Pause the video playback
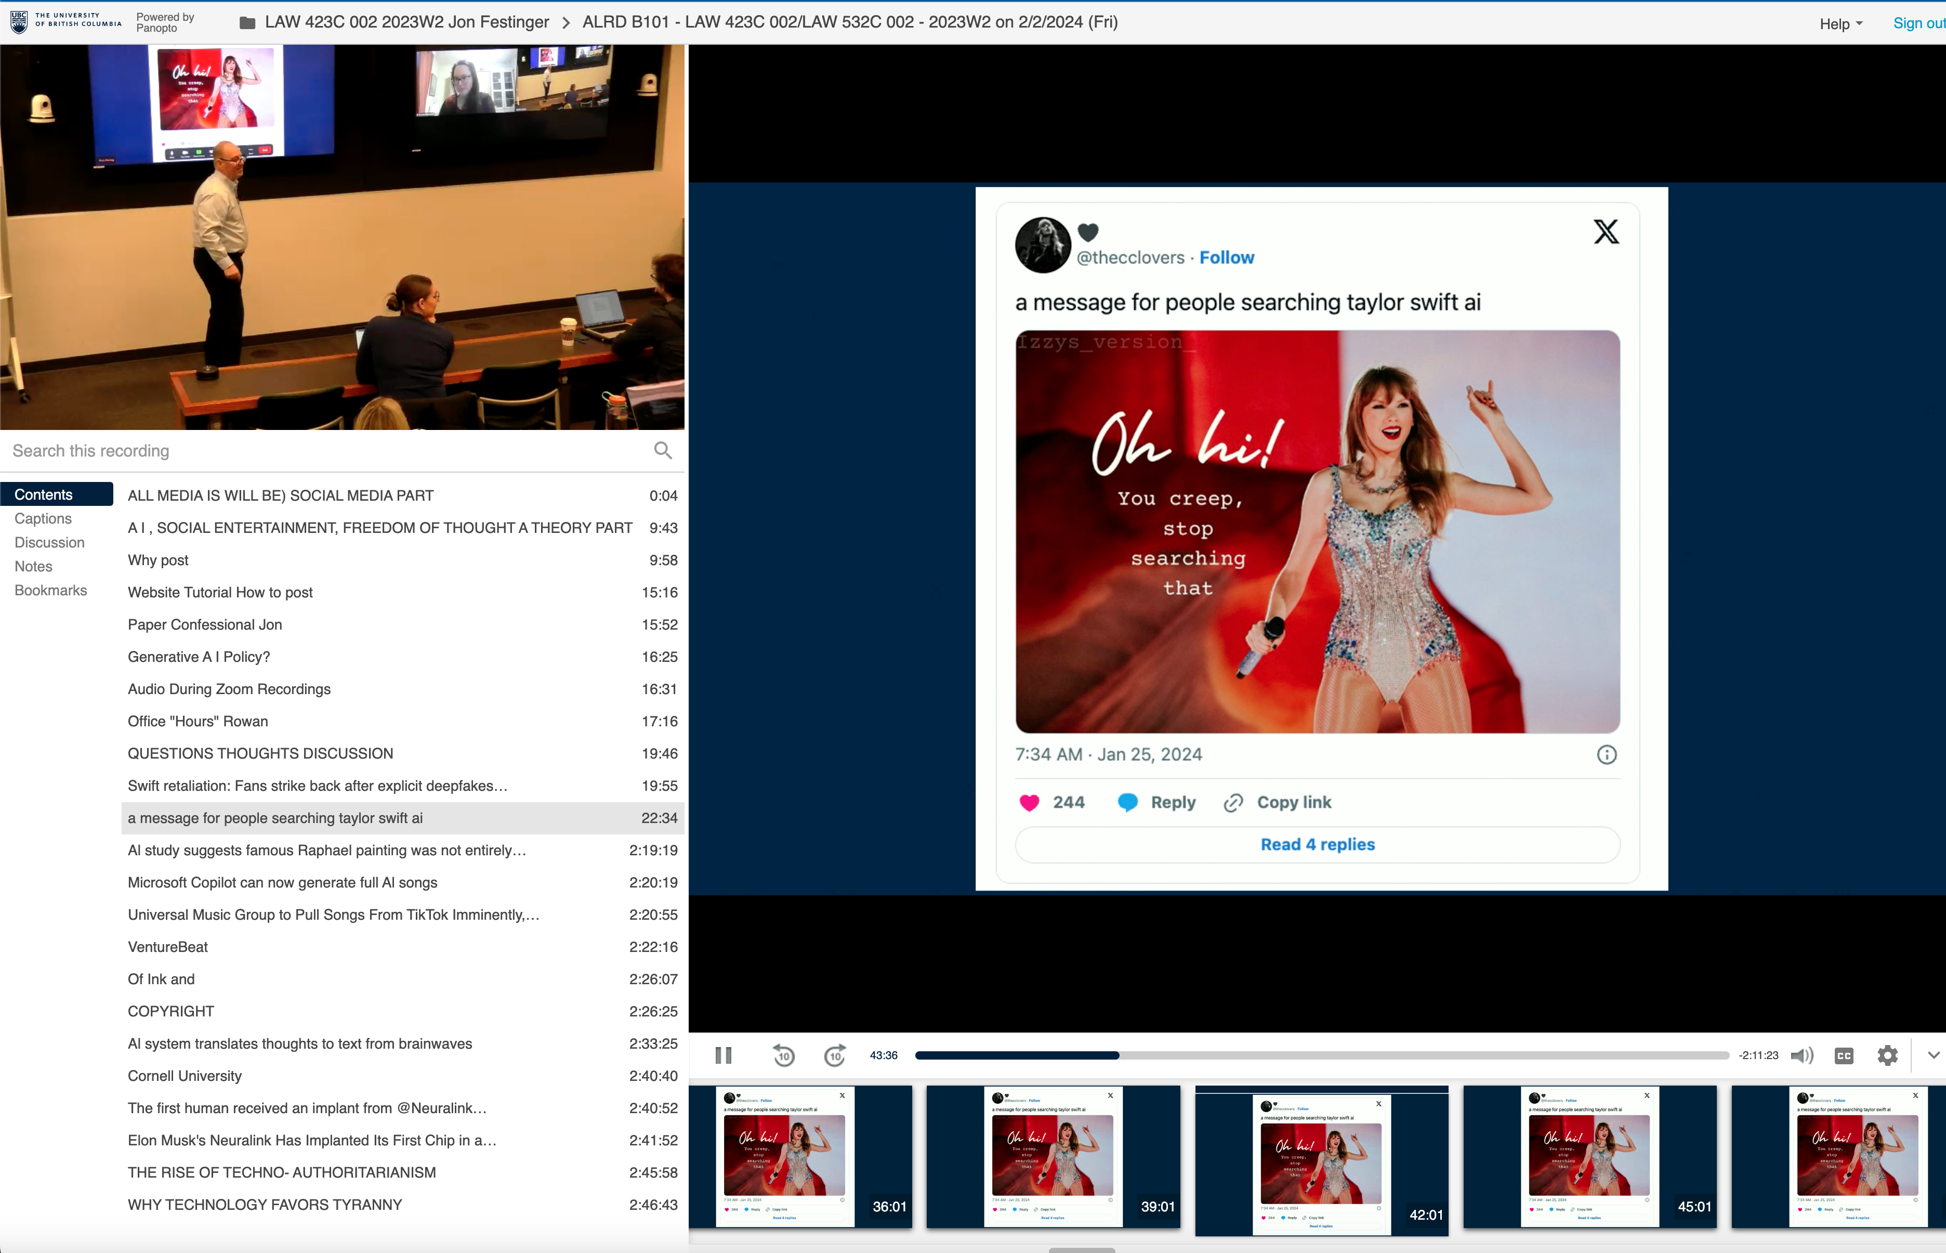Viewport: 1946px width, 1253px height. pos(723,1055)
